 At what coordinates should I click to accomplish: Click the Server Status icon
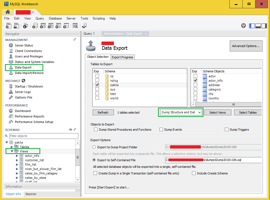tap(11, 45)
